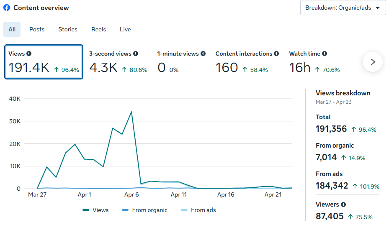
Task: Select the Views metric card
Action: pyautogui.click(x=44, y=62)
